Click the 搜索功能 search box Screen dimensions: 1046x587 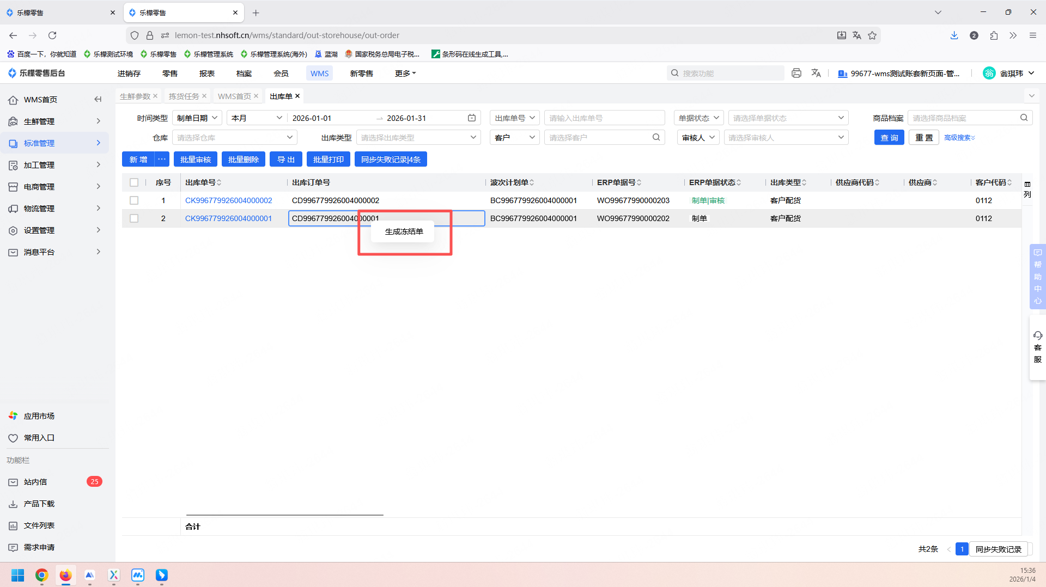coord(726,73)
